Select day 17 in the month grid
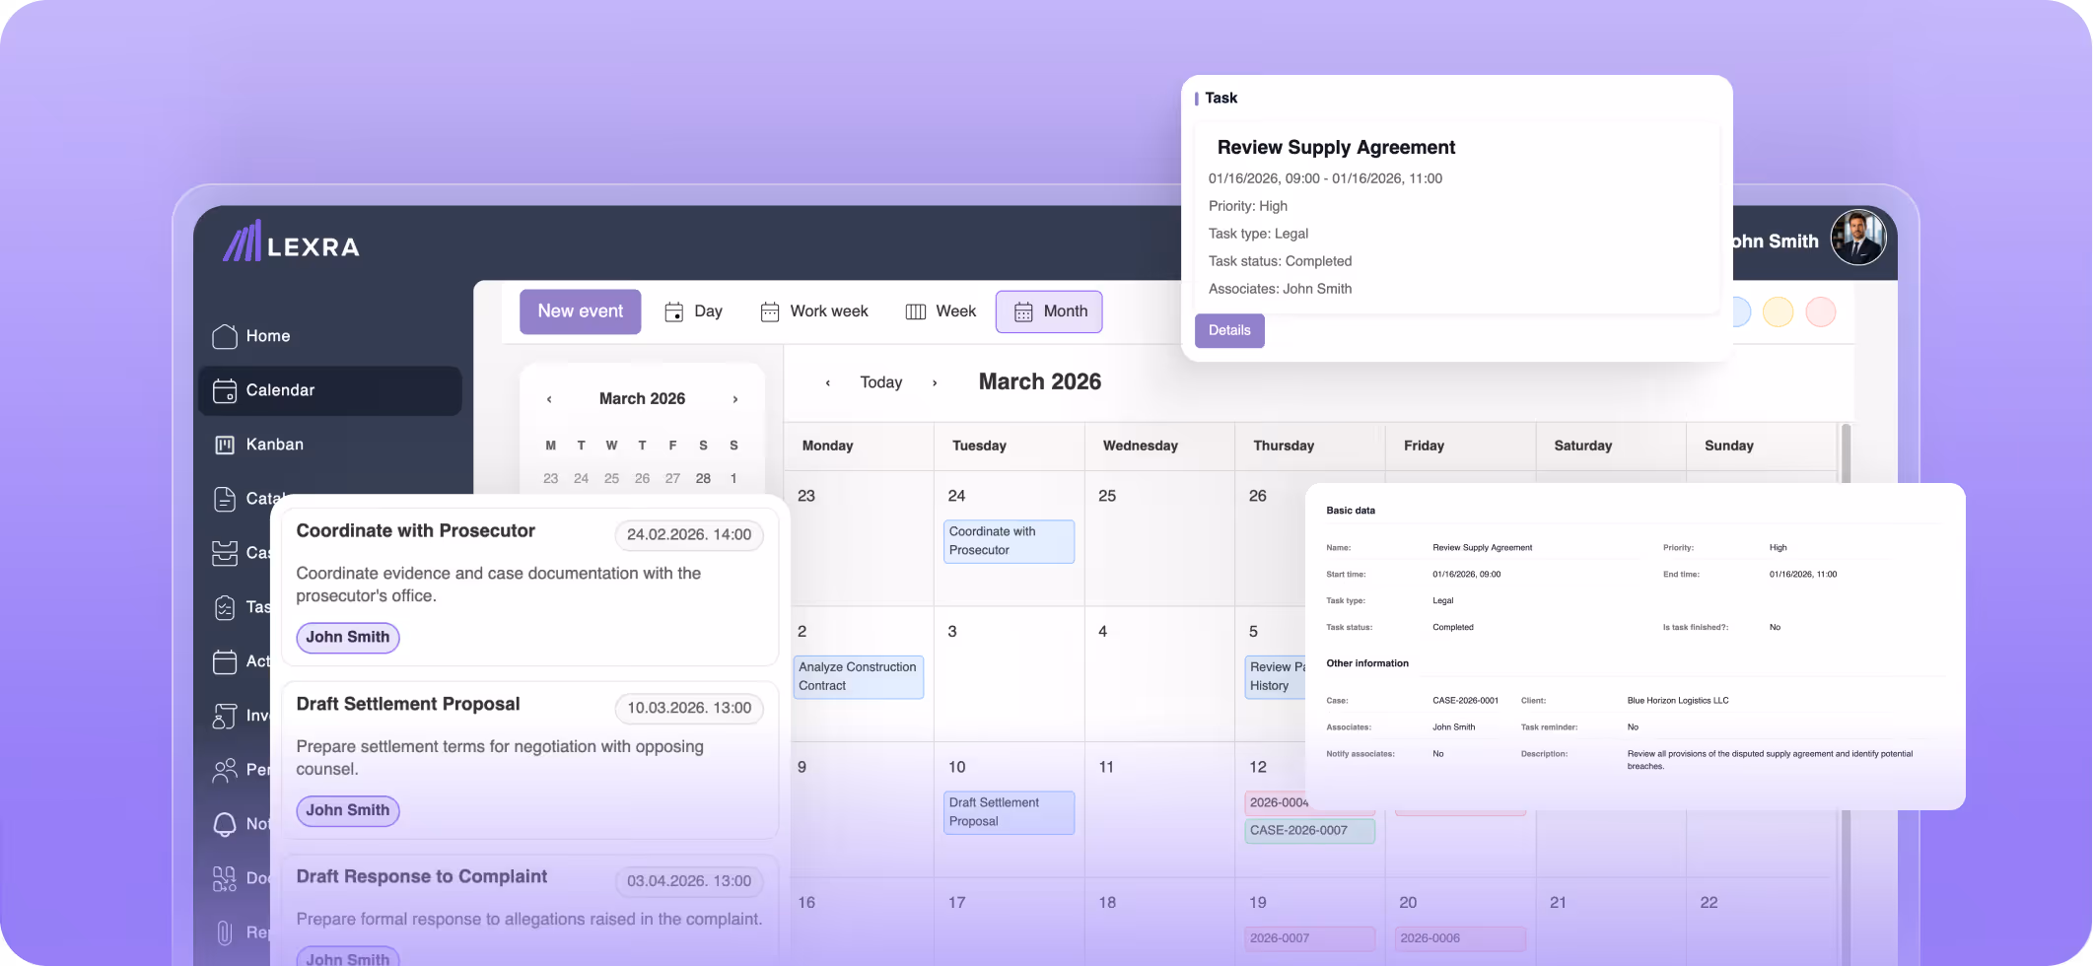2093x966 pixels. pos(957,903)
